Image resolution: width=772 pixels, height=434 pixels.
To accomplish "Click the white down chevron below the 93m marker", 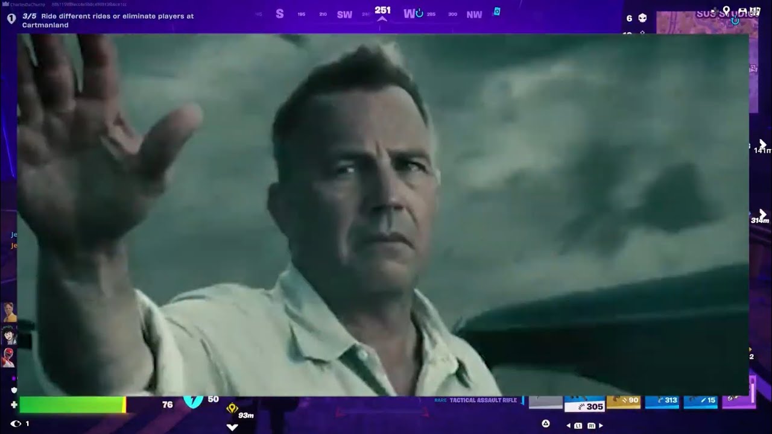I will (232, 427).
